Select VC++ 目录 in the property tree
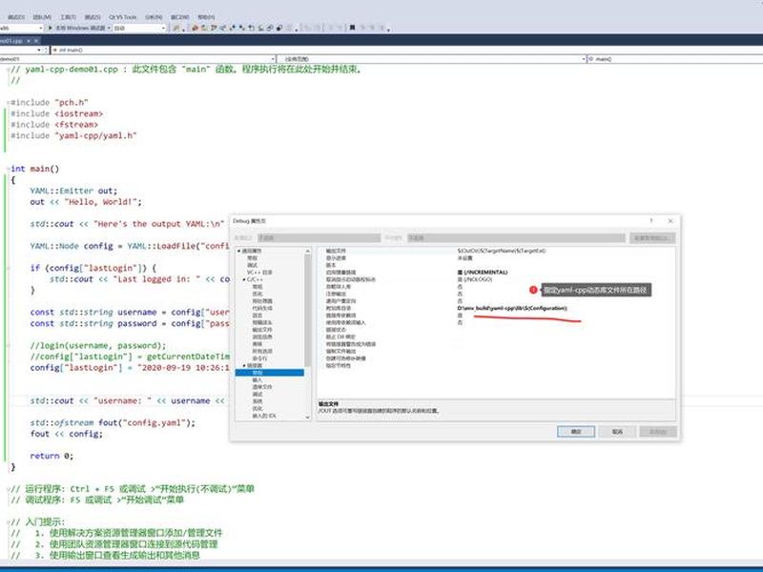 click(x=259, y=273)
